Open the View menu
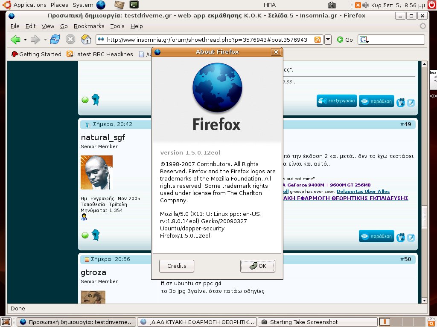 point(48,26)
